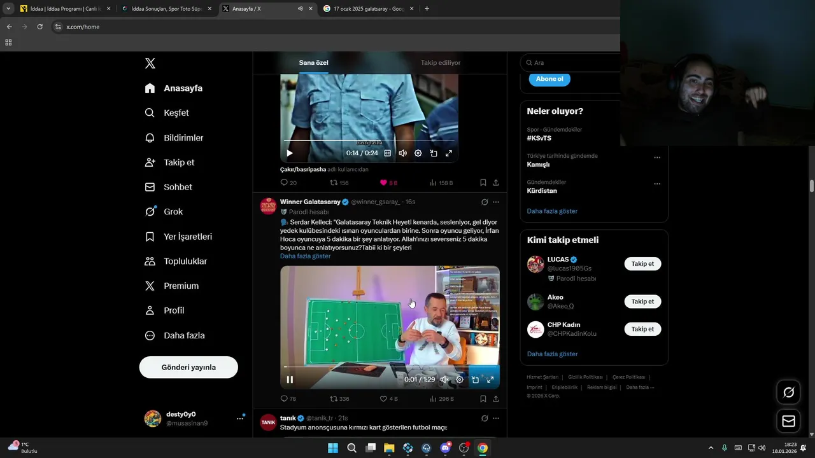Open settings gear on basripasha video
The height and width of the screenshot is (458, 815).
(418, 153)
